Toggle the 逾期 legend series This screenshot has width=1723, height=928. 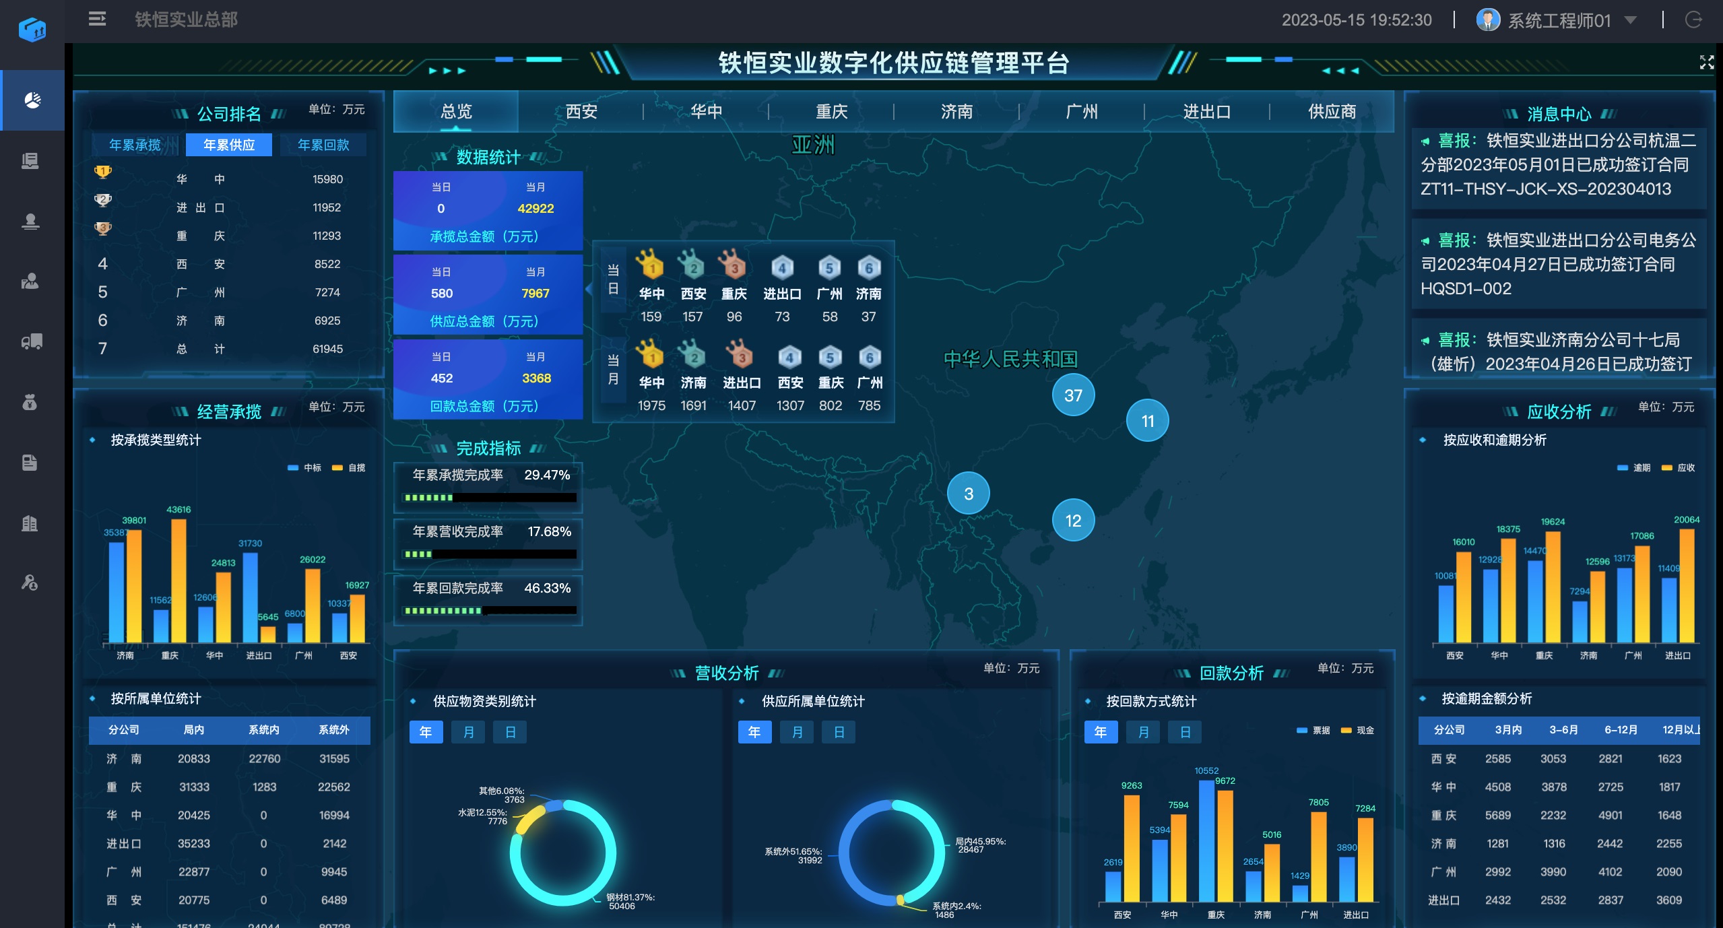[x=1633, y=467]
